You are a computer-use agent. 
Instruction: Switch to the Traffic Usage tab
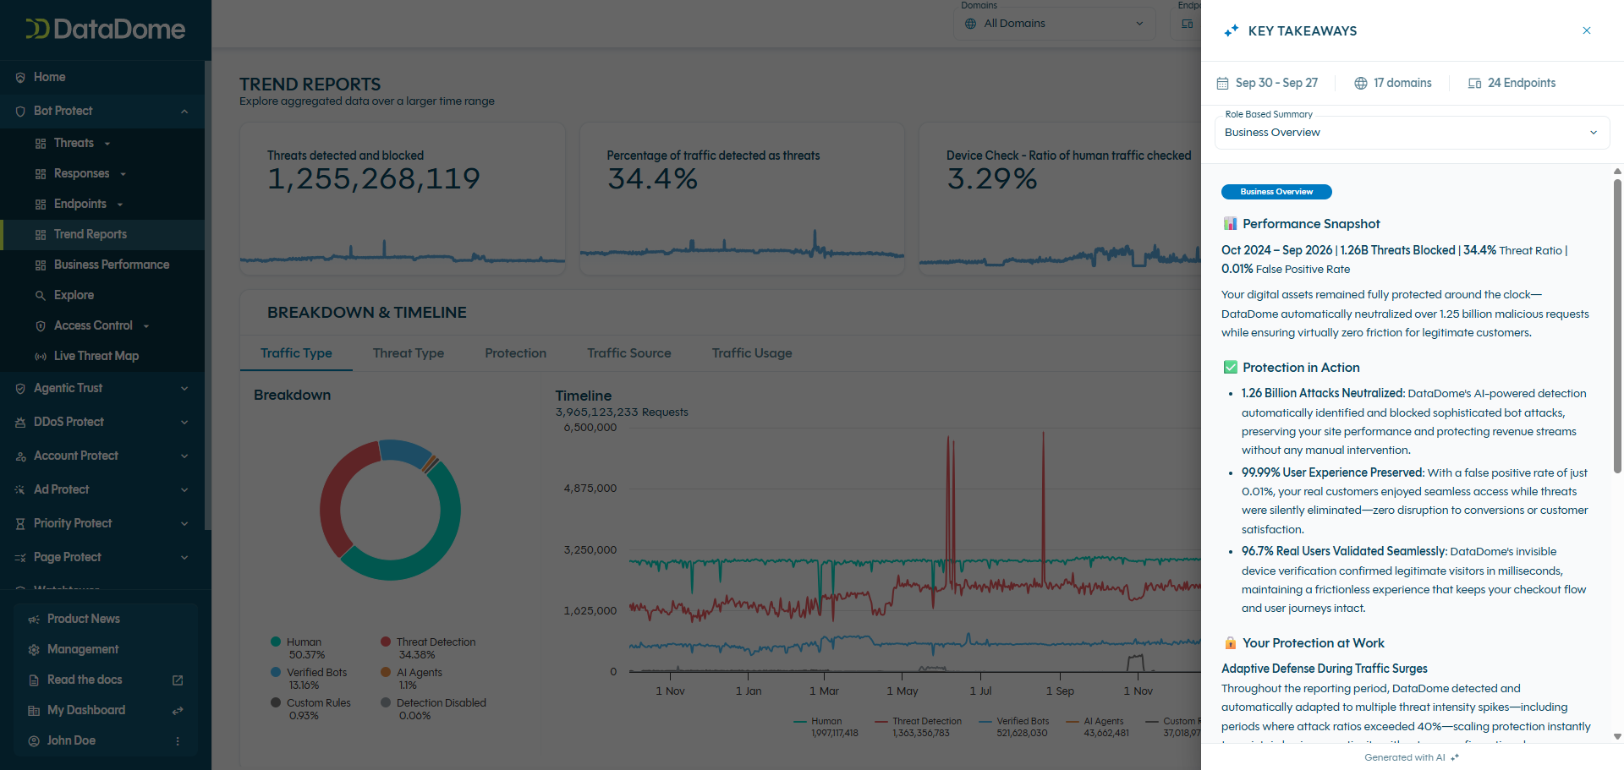point(752,353)
